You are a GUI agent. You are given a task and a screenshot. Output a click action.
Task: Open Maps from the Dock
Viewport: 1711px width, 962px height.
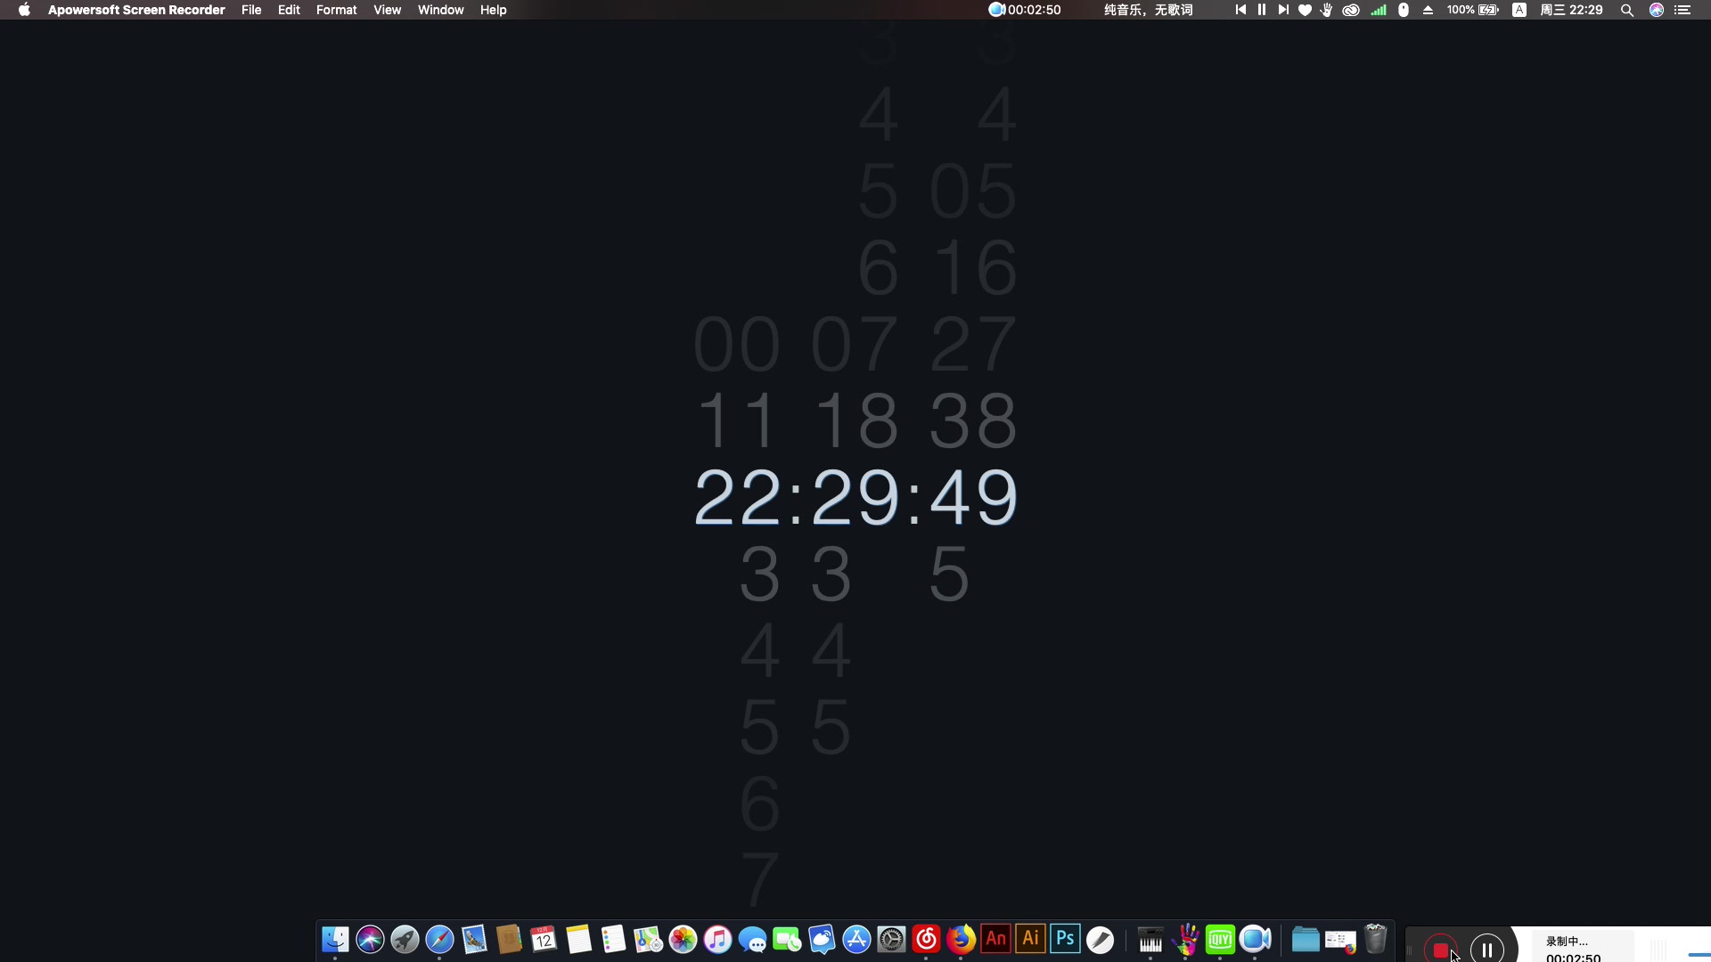coord(648,939)
